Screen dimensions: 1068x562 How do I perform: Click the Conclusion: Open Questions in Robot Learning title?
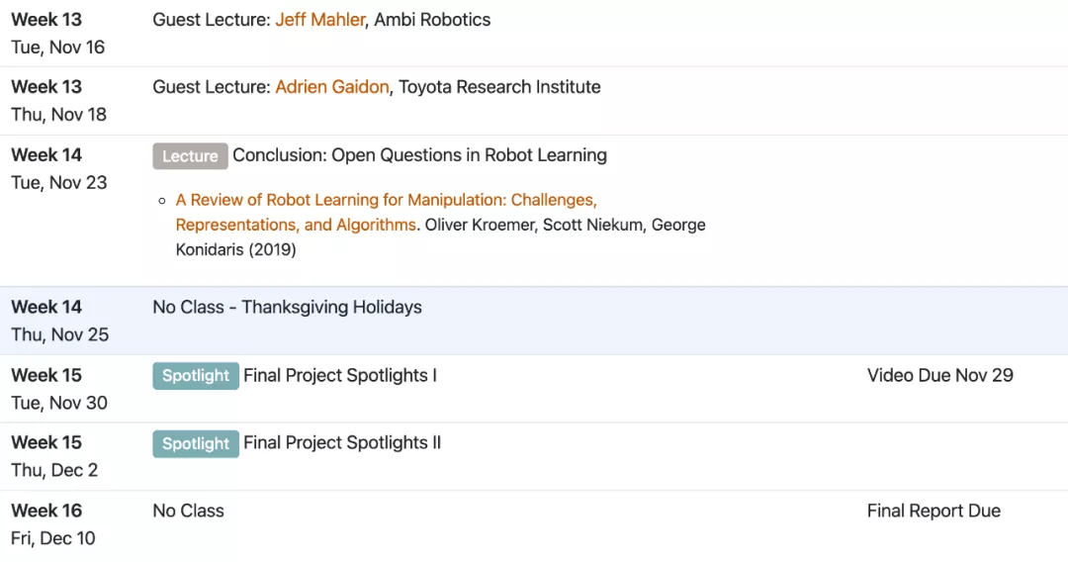point(419,155)
